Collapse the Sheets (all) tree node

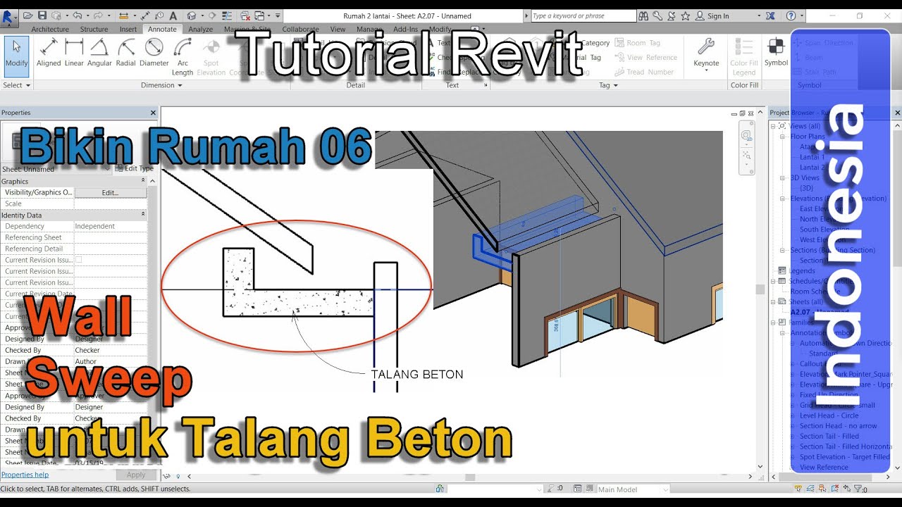(773, 301)
